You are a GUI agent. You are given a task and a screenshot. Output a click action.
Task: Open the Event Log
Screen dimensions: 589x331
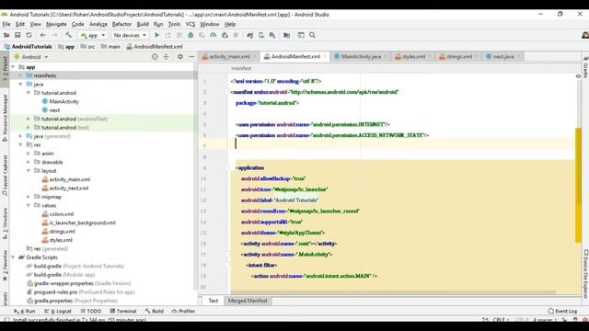tap(562, 311)
